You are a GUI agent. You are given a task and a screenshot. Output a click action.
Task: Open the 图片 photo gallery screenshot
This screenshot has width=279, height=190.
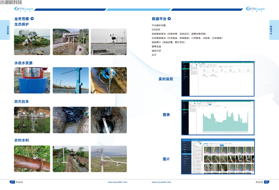point(218,156)
